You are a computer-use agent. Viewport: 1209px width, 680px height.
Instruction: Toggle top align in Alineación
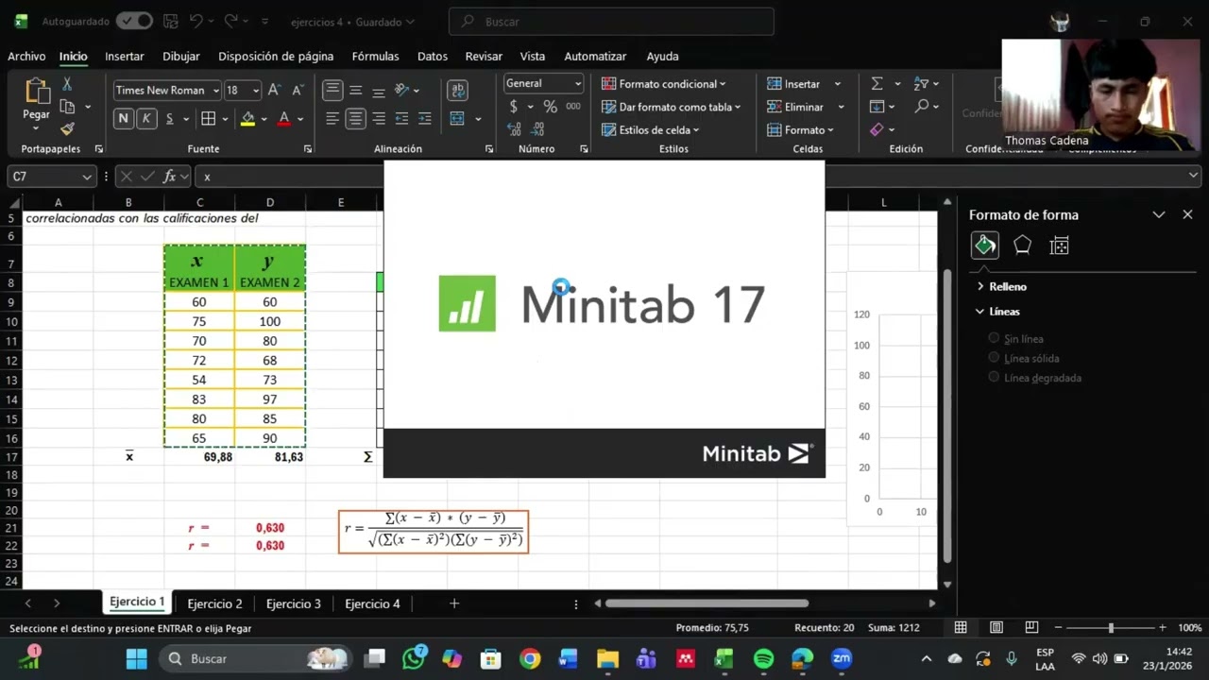(332, 90)
